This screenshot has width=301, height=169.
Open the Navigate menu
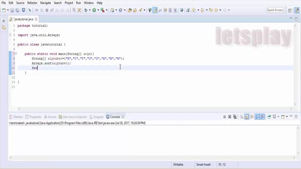coord(46,3)
